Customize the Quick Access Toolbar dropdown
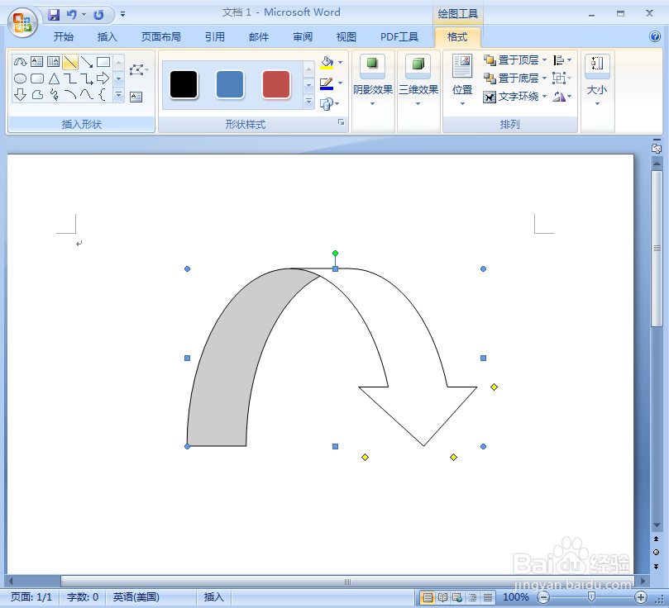669x608 pixels. (123, 15)
